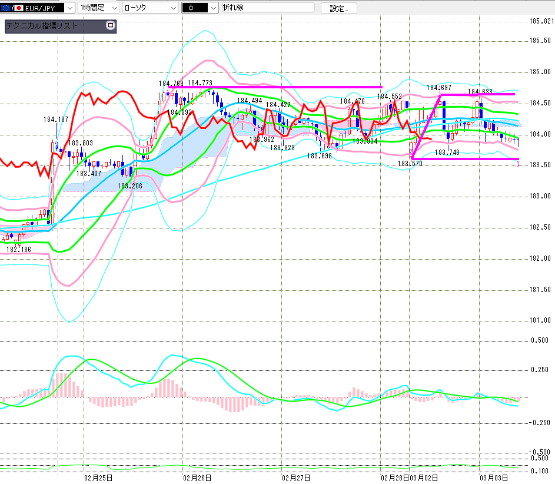This screenshot has width=555, height=484.
Task: Expand the テクニカル指標リスト panel via its round icon
Action: tap(109, 26)
